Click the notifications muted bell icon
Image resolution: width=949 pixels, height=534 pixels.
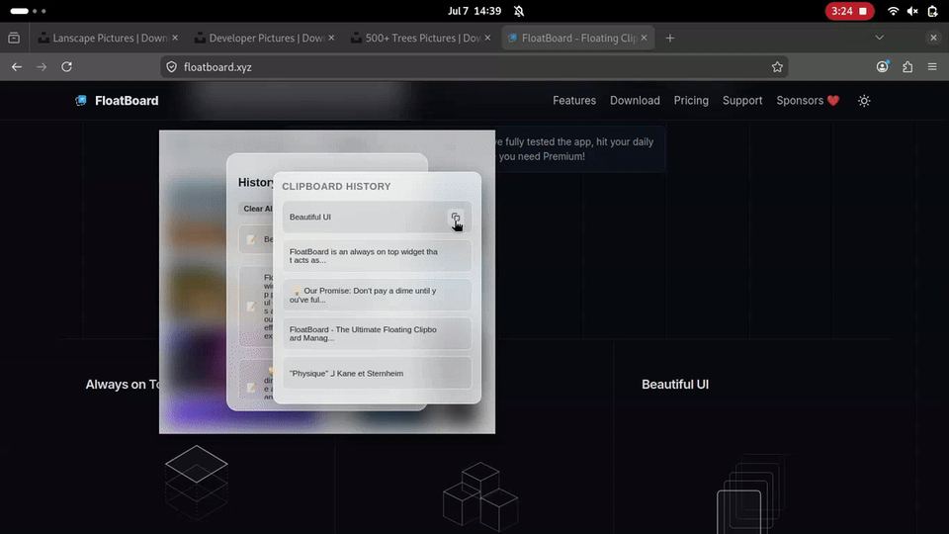(x=519, y=11)
